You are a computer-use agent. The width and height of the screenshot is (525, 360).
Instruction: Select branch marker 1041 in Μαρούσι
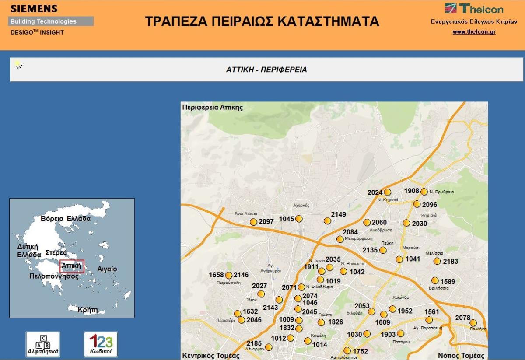coord(399,259)
